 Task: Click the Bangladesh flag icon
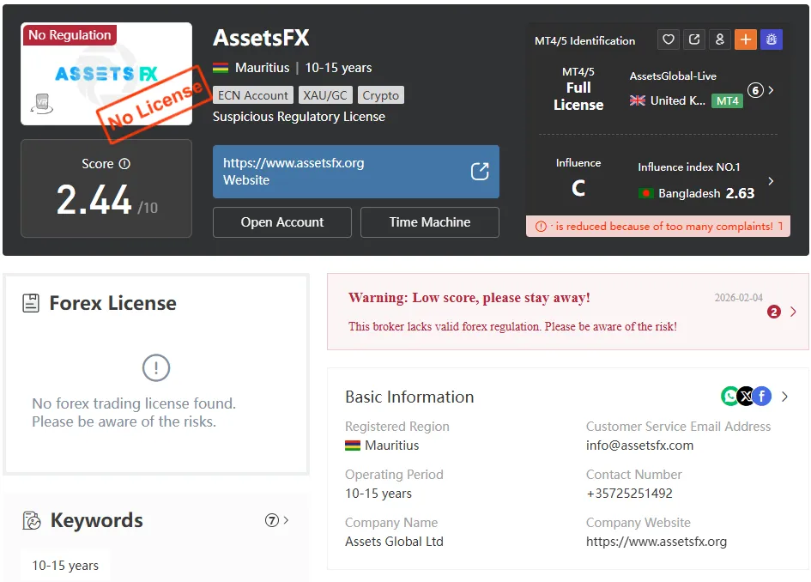coord(645,193)
